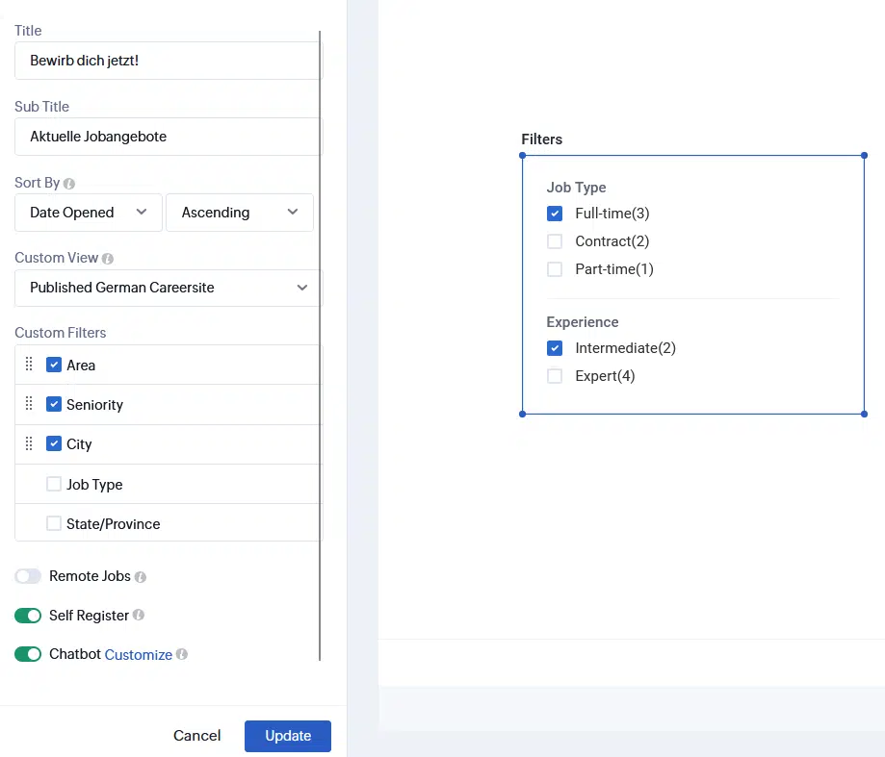Open the Date Opened sort dropdown
Screen dimensions: 885x757
coord(88,213)
